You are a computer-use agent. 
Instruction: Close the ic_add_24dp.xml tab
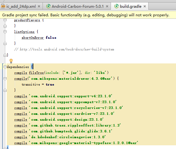(39, 6)
